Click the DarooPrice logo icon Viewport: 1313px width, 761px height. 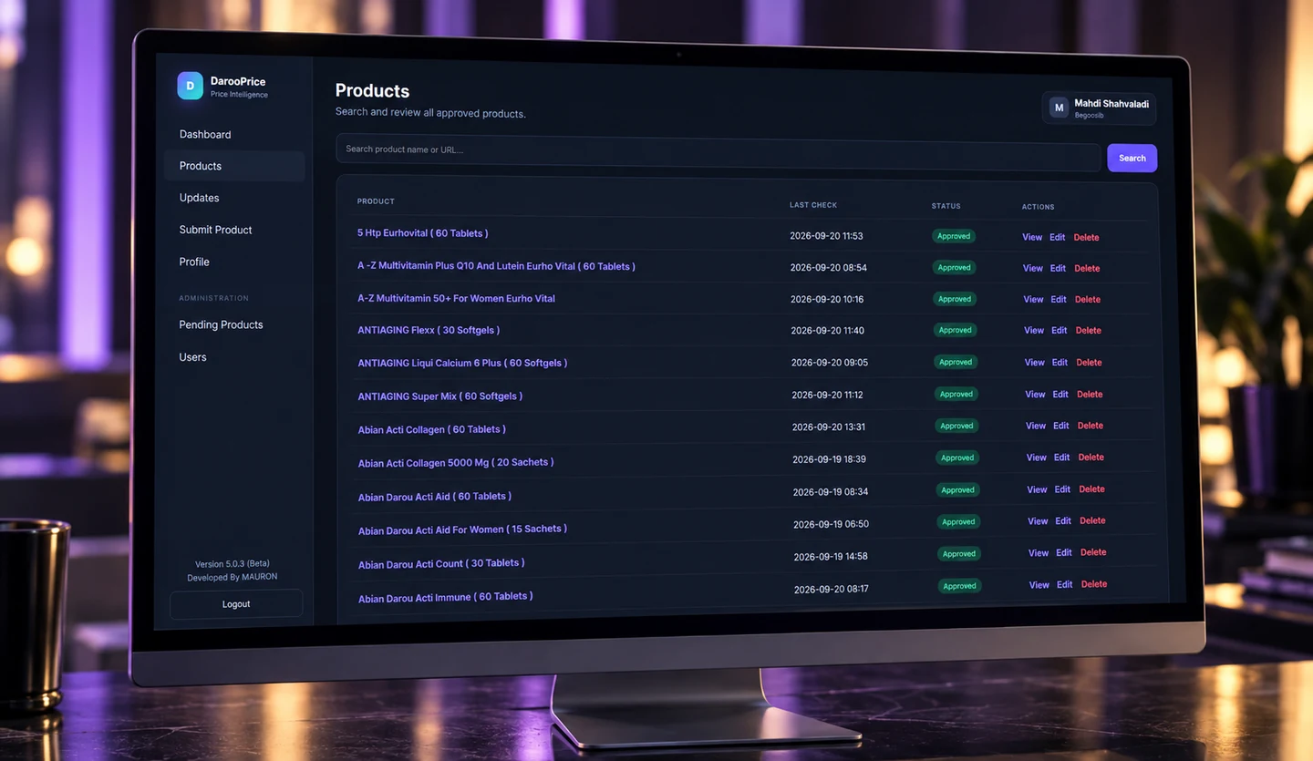click(190, 86)
